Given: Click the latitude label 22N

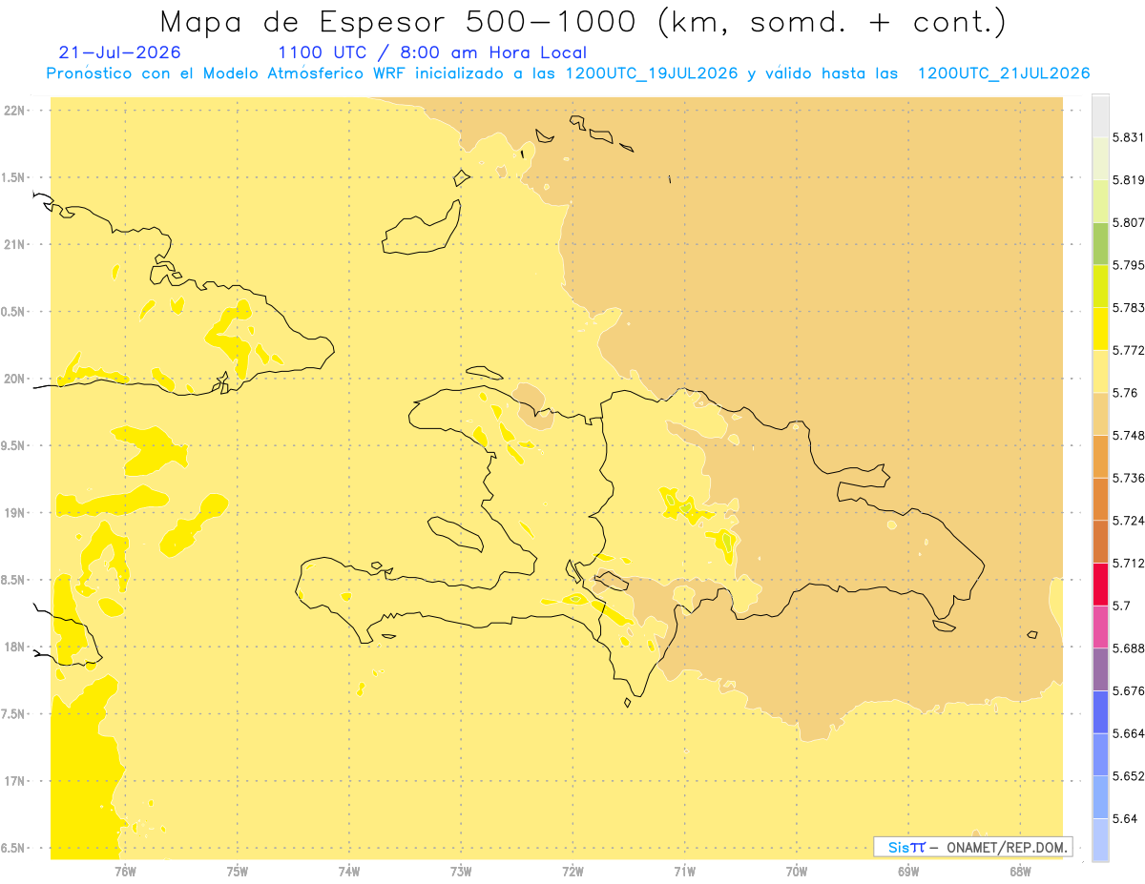Looking at the screenshot, I should tap(13, 110).
